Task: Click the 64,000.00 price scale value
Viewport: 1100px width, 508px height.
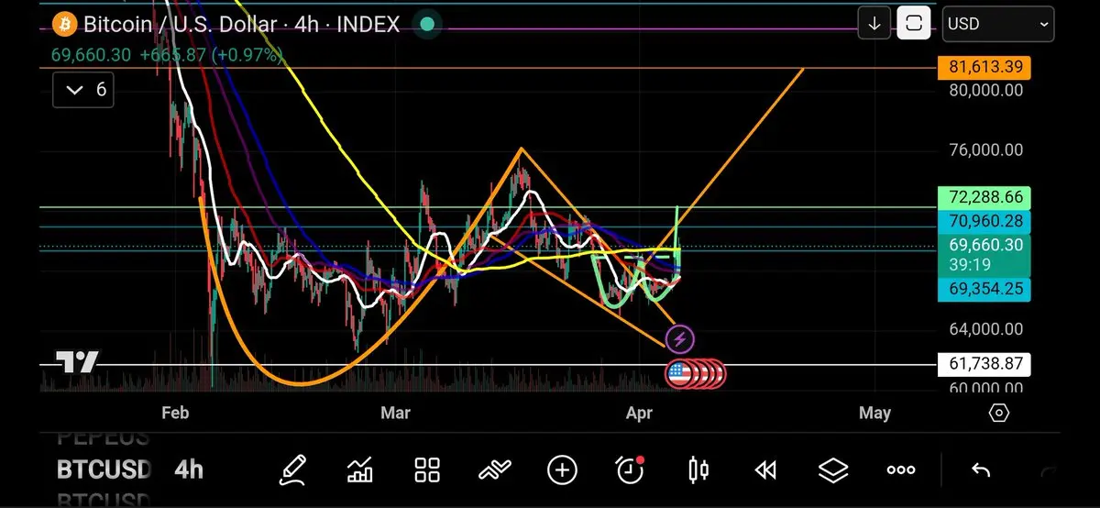Action: (x=986, y=329)
